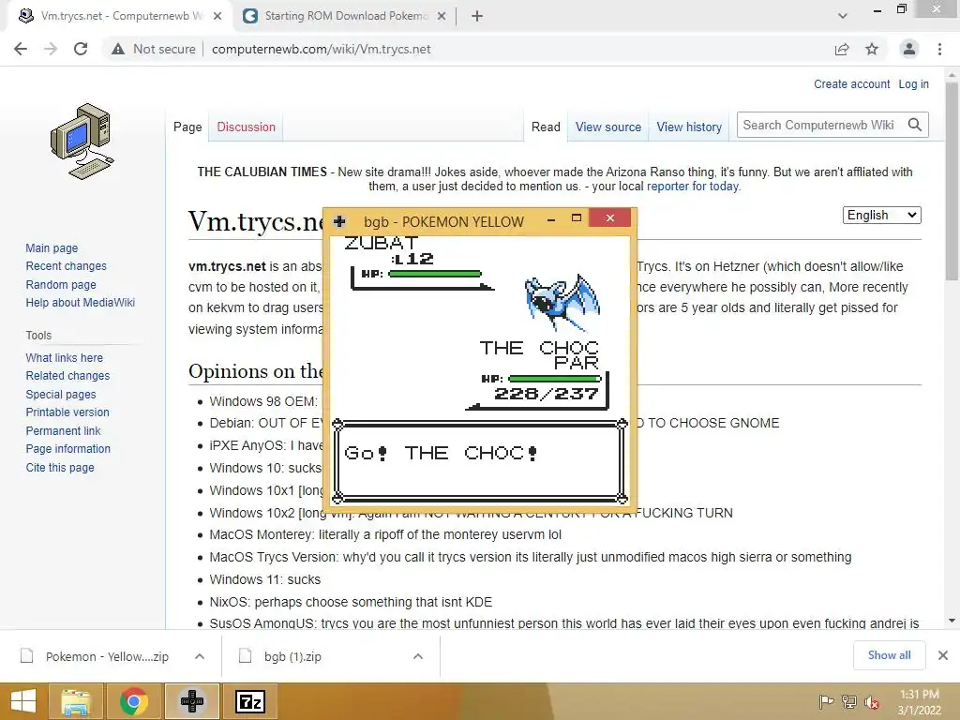Screen dimensions: 960x720
Task: Open Help about MediaWiki link
Action: point(81,302)
